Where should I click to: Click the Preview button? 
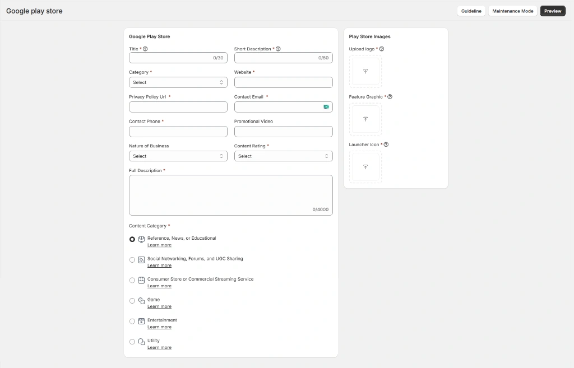(553, 11)
